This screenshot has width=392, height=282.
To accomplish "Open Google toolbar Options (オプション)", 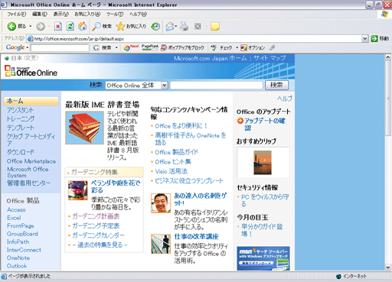I will tap(253, 47).
